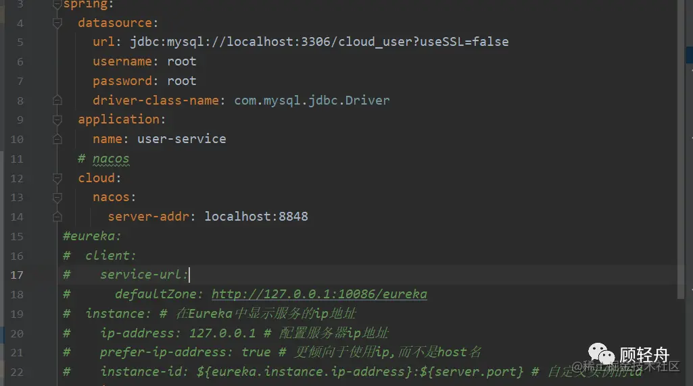Open the http://127.0.0.1:10086/eureka link
Screen dimensions: 693x386
pos(319,294)
